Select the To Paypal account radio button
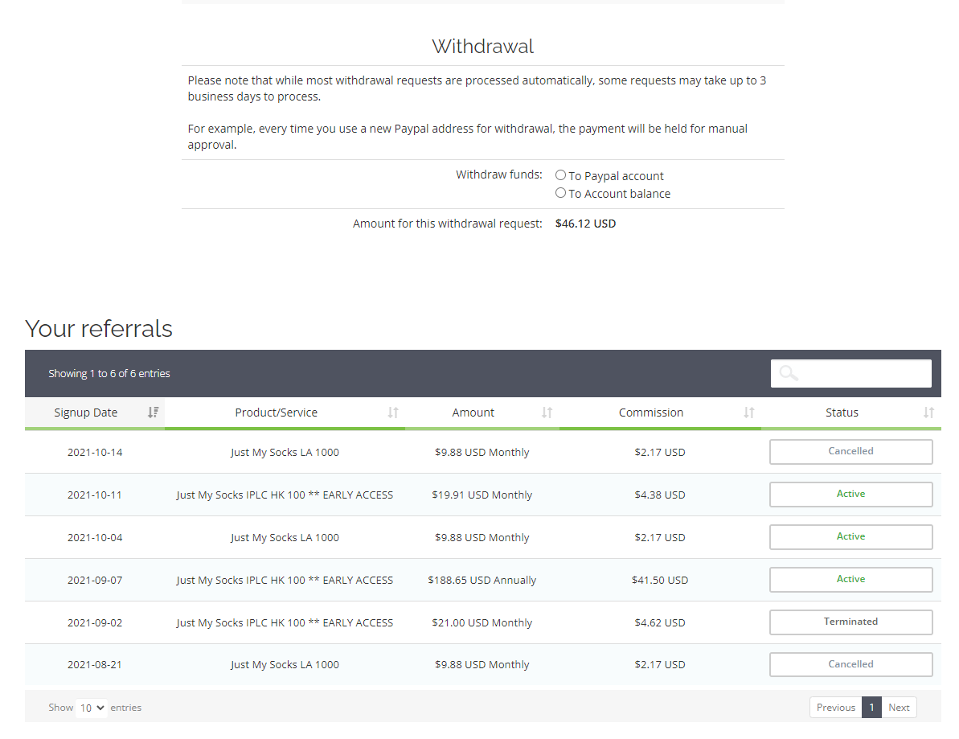The width and height of the screenshot is (959, 739). click(x=560, y=175)
